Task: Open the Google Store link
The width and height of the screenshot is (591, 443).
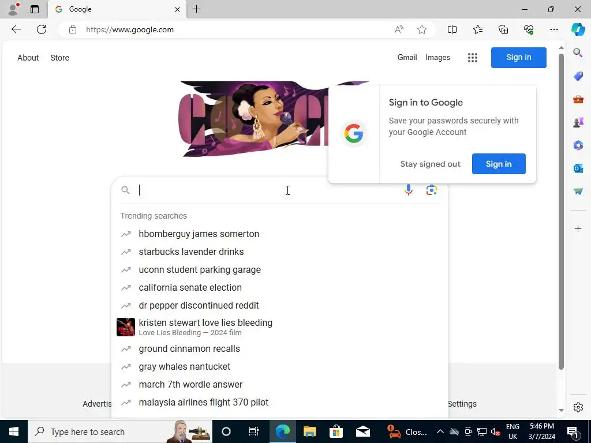Action: [x=59, y=58]
